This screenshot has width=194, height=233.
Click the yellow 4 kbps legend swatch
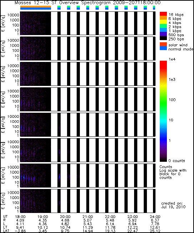(x=163, y=22)
